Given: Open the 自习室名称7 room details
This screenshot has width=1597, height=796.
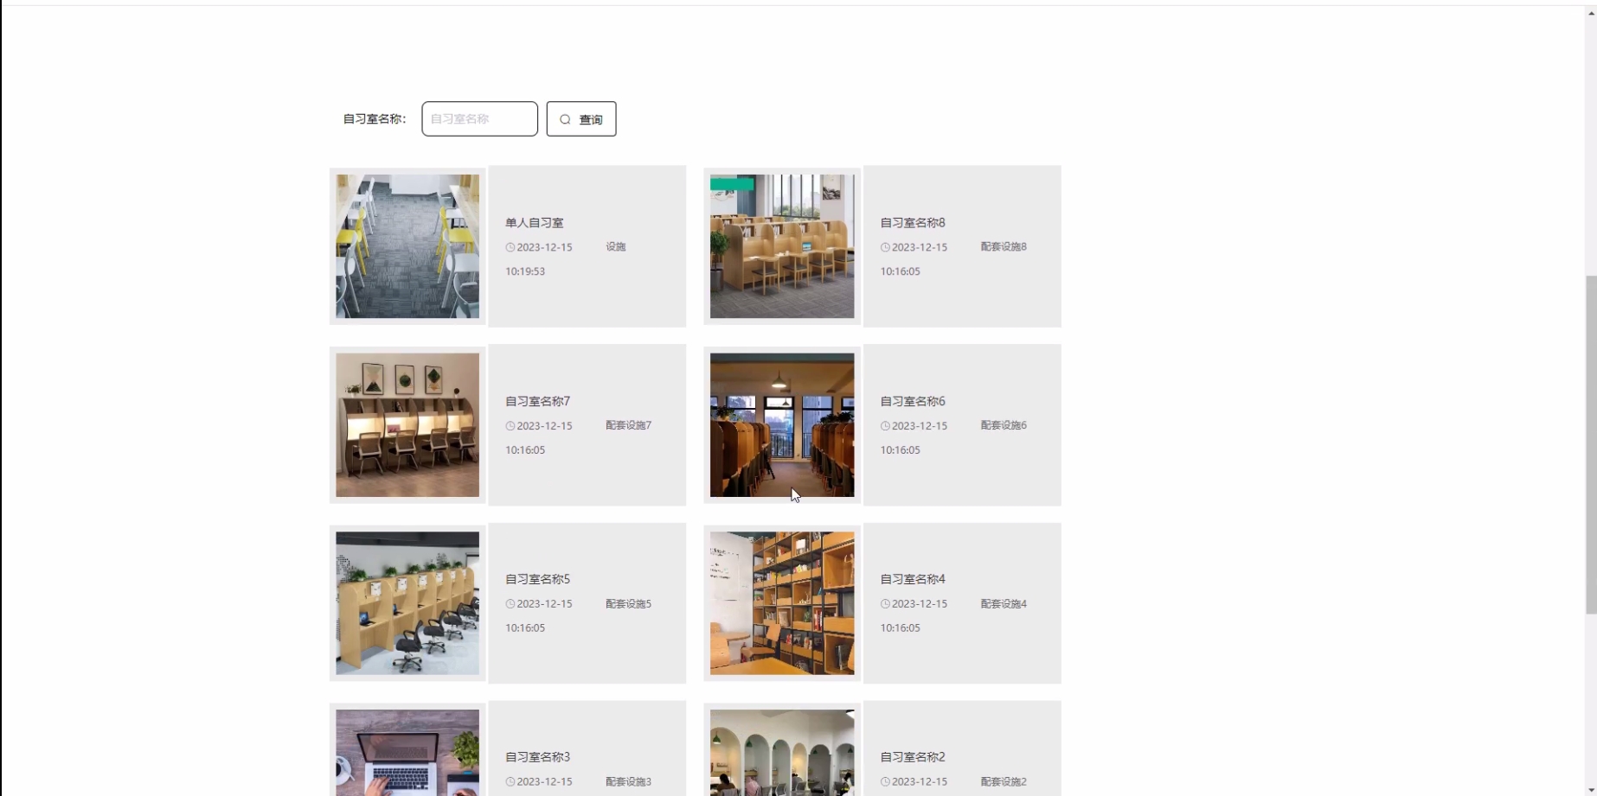Looking at the screenshot, I should point(537,400).
